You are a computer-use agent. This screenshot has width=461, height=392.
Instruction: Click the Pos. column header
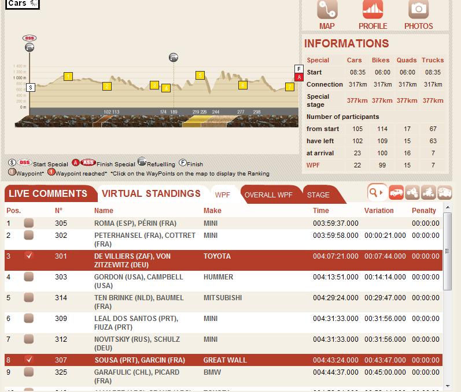[x=13, y=211]
